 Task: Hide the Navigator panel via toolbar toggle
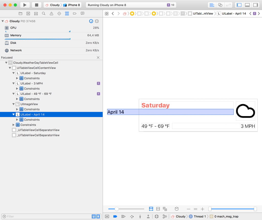239,5
